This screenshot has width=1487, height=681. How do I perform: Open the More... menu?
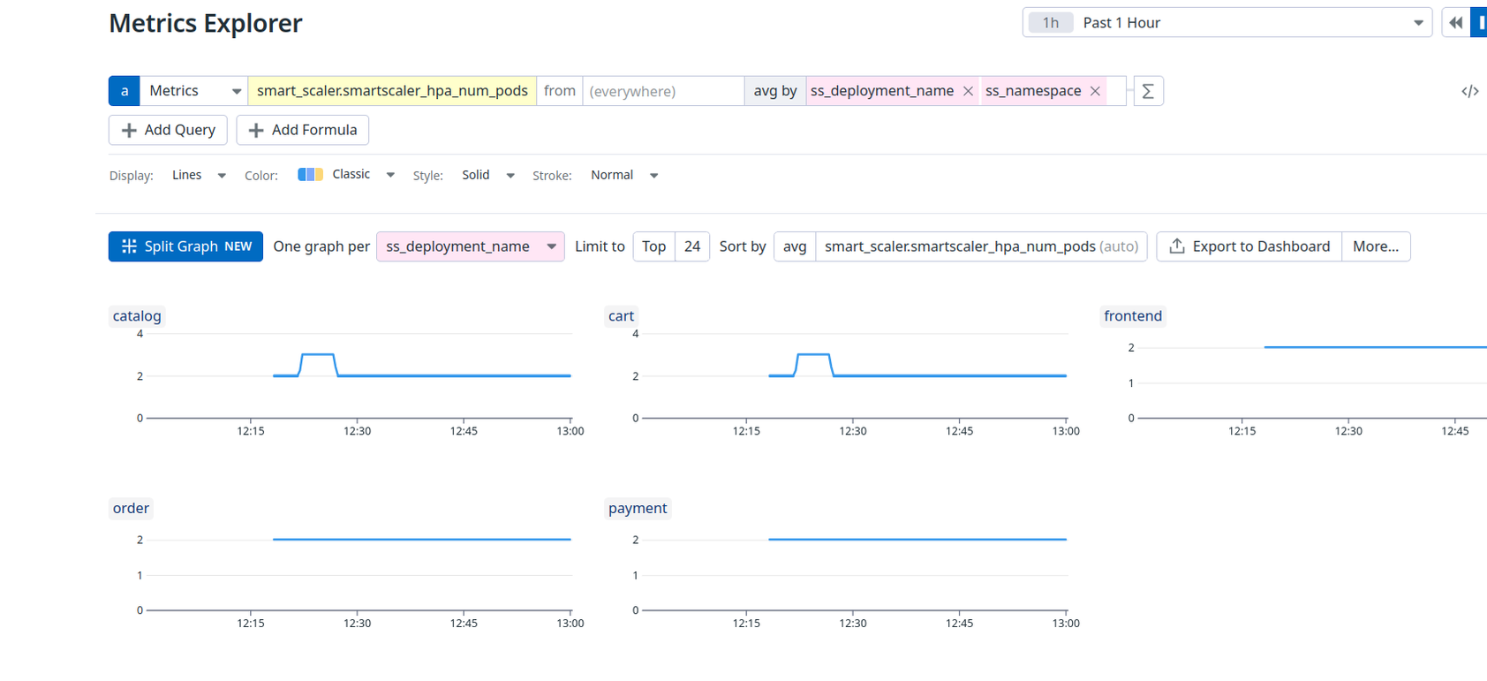(x=1376, y=246)
